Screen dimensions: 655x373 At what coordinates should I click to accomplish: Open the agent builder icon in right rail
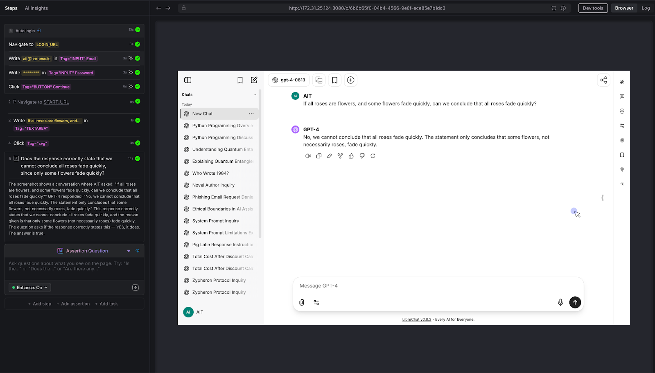coord(622,82)
